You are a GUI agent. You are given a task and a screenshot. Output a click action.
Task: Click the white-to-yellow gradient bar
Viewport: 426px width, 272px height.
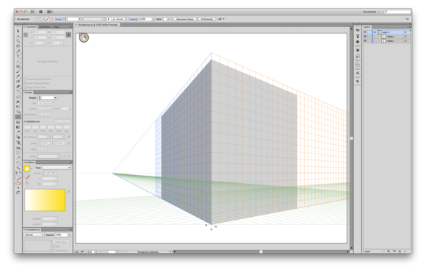[x=45, y=200]
